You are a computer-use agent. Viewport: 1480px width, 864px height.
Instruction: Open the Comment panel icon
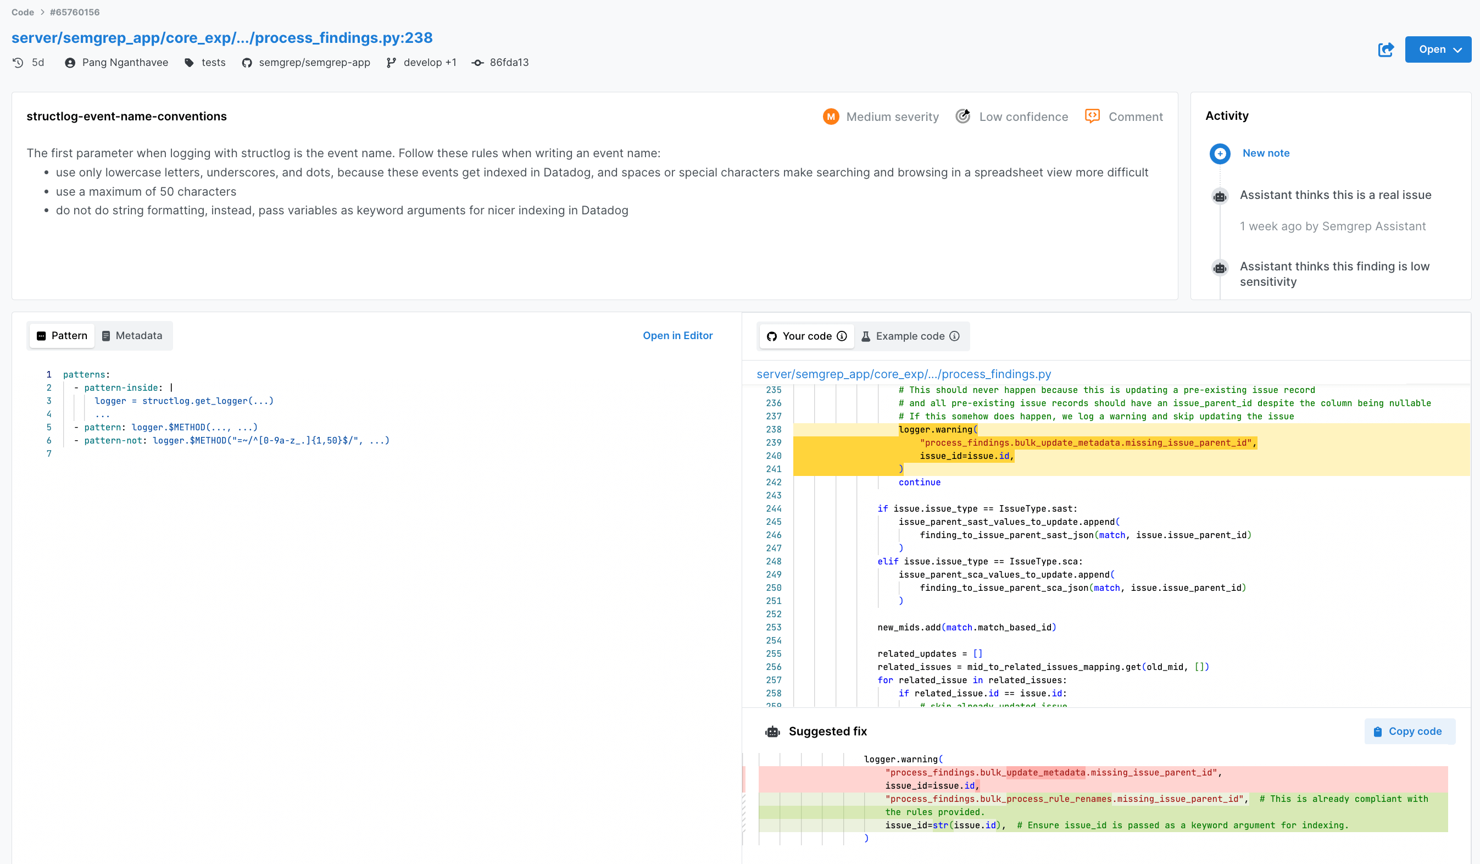[x=1092, y=117]
